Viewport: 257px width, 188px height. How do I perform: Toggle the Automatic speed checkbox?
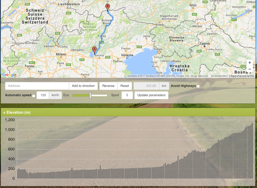click(x=34, y=96)
